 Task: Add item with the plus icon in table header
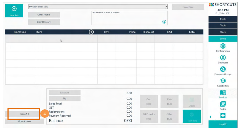91,32
